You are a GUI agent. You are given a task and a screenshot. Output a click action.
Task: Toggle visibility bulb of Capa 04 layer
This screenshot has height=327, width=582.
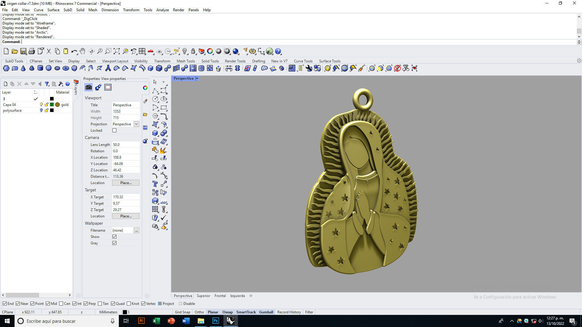click(42, 105)
